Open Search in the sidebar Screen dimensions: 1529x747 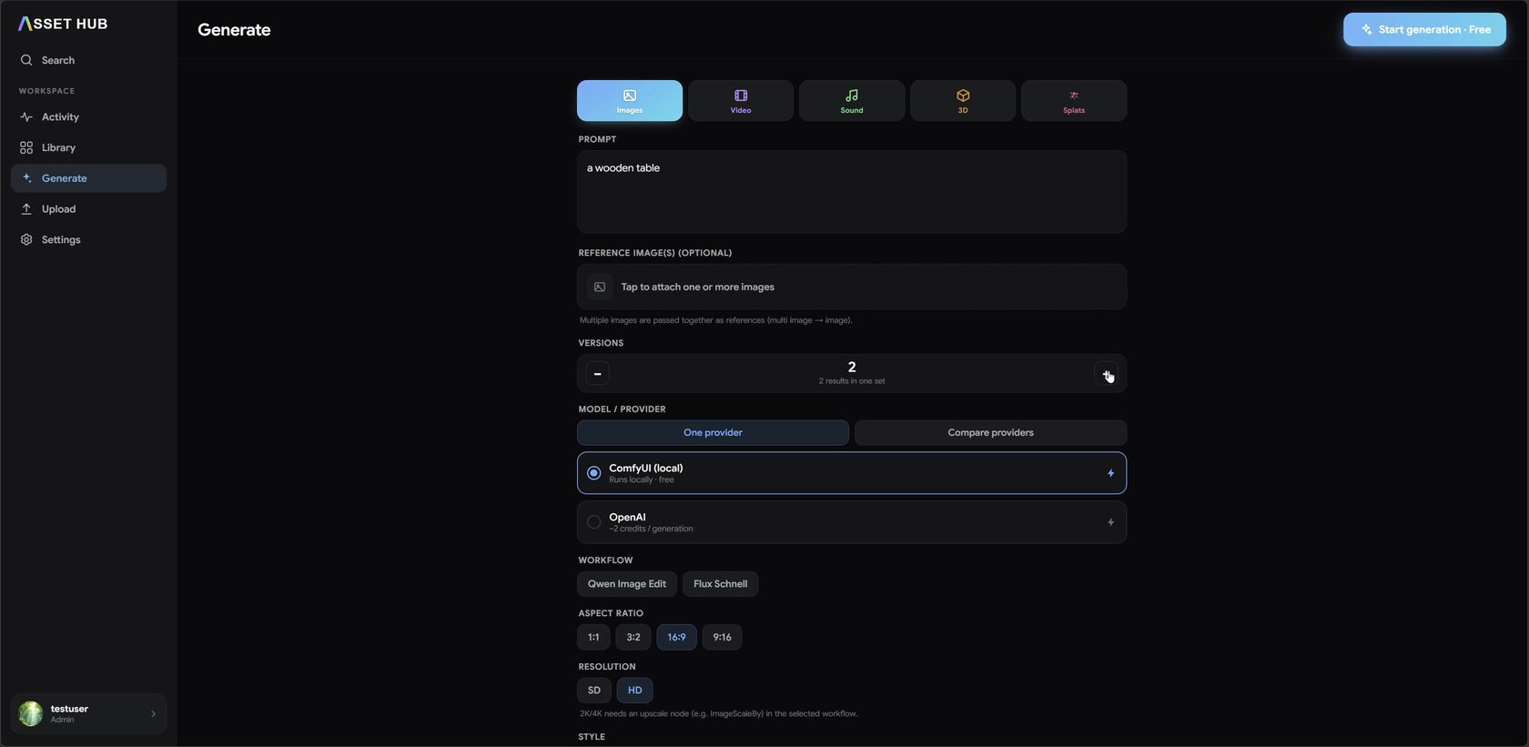(88, 60)
